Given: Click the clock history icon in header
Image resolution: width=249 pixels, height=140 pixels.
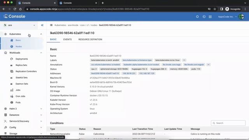Looking at the screenshot, I should (x=204, y=17).
